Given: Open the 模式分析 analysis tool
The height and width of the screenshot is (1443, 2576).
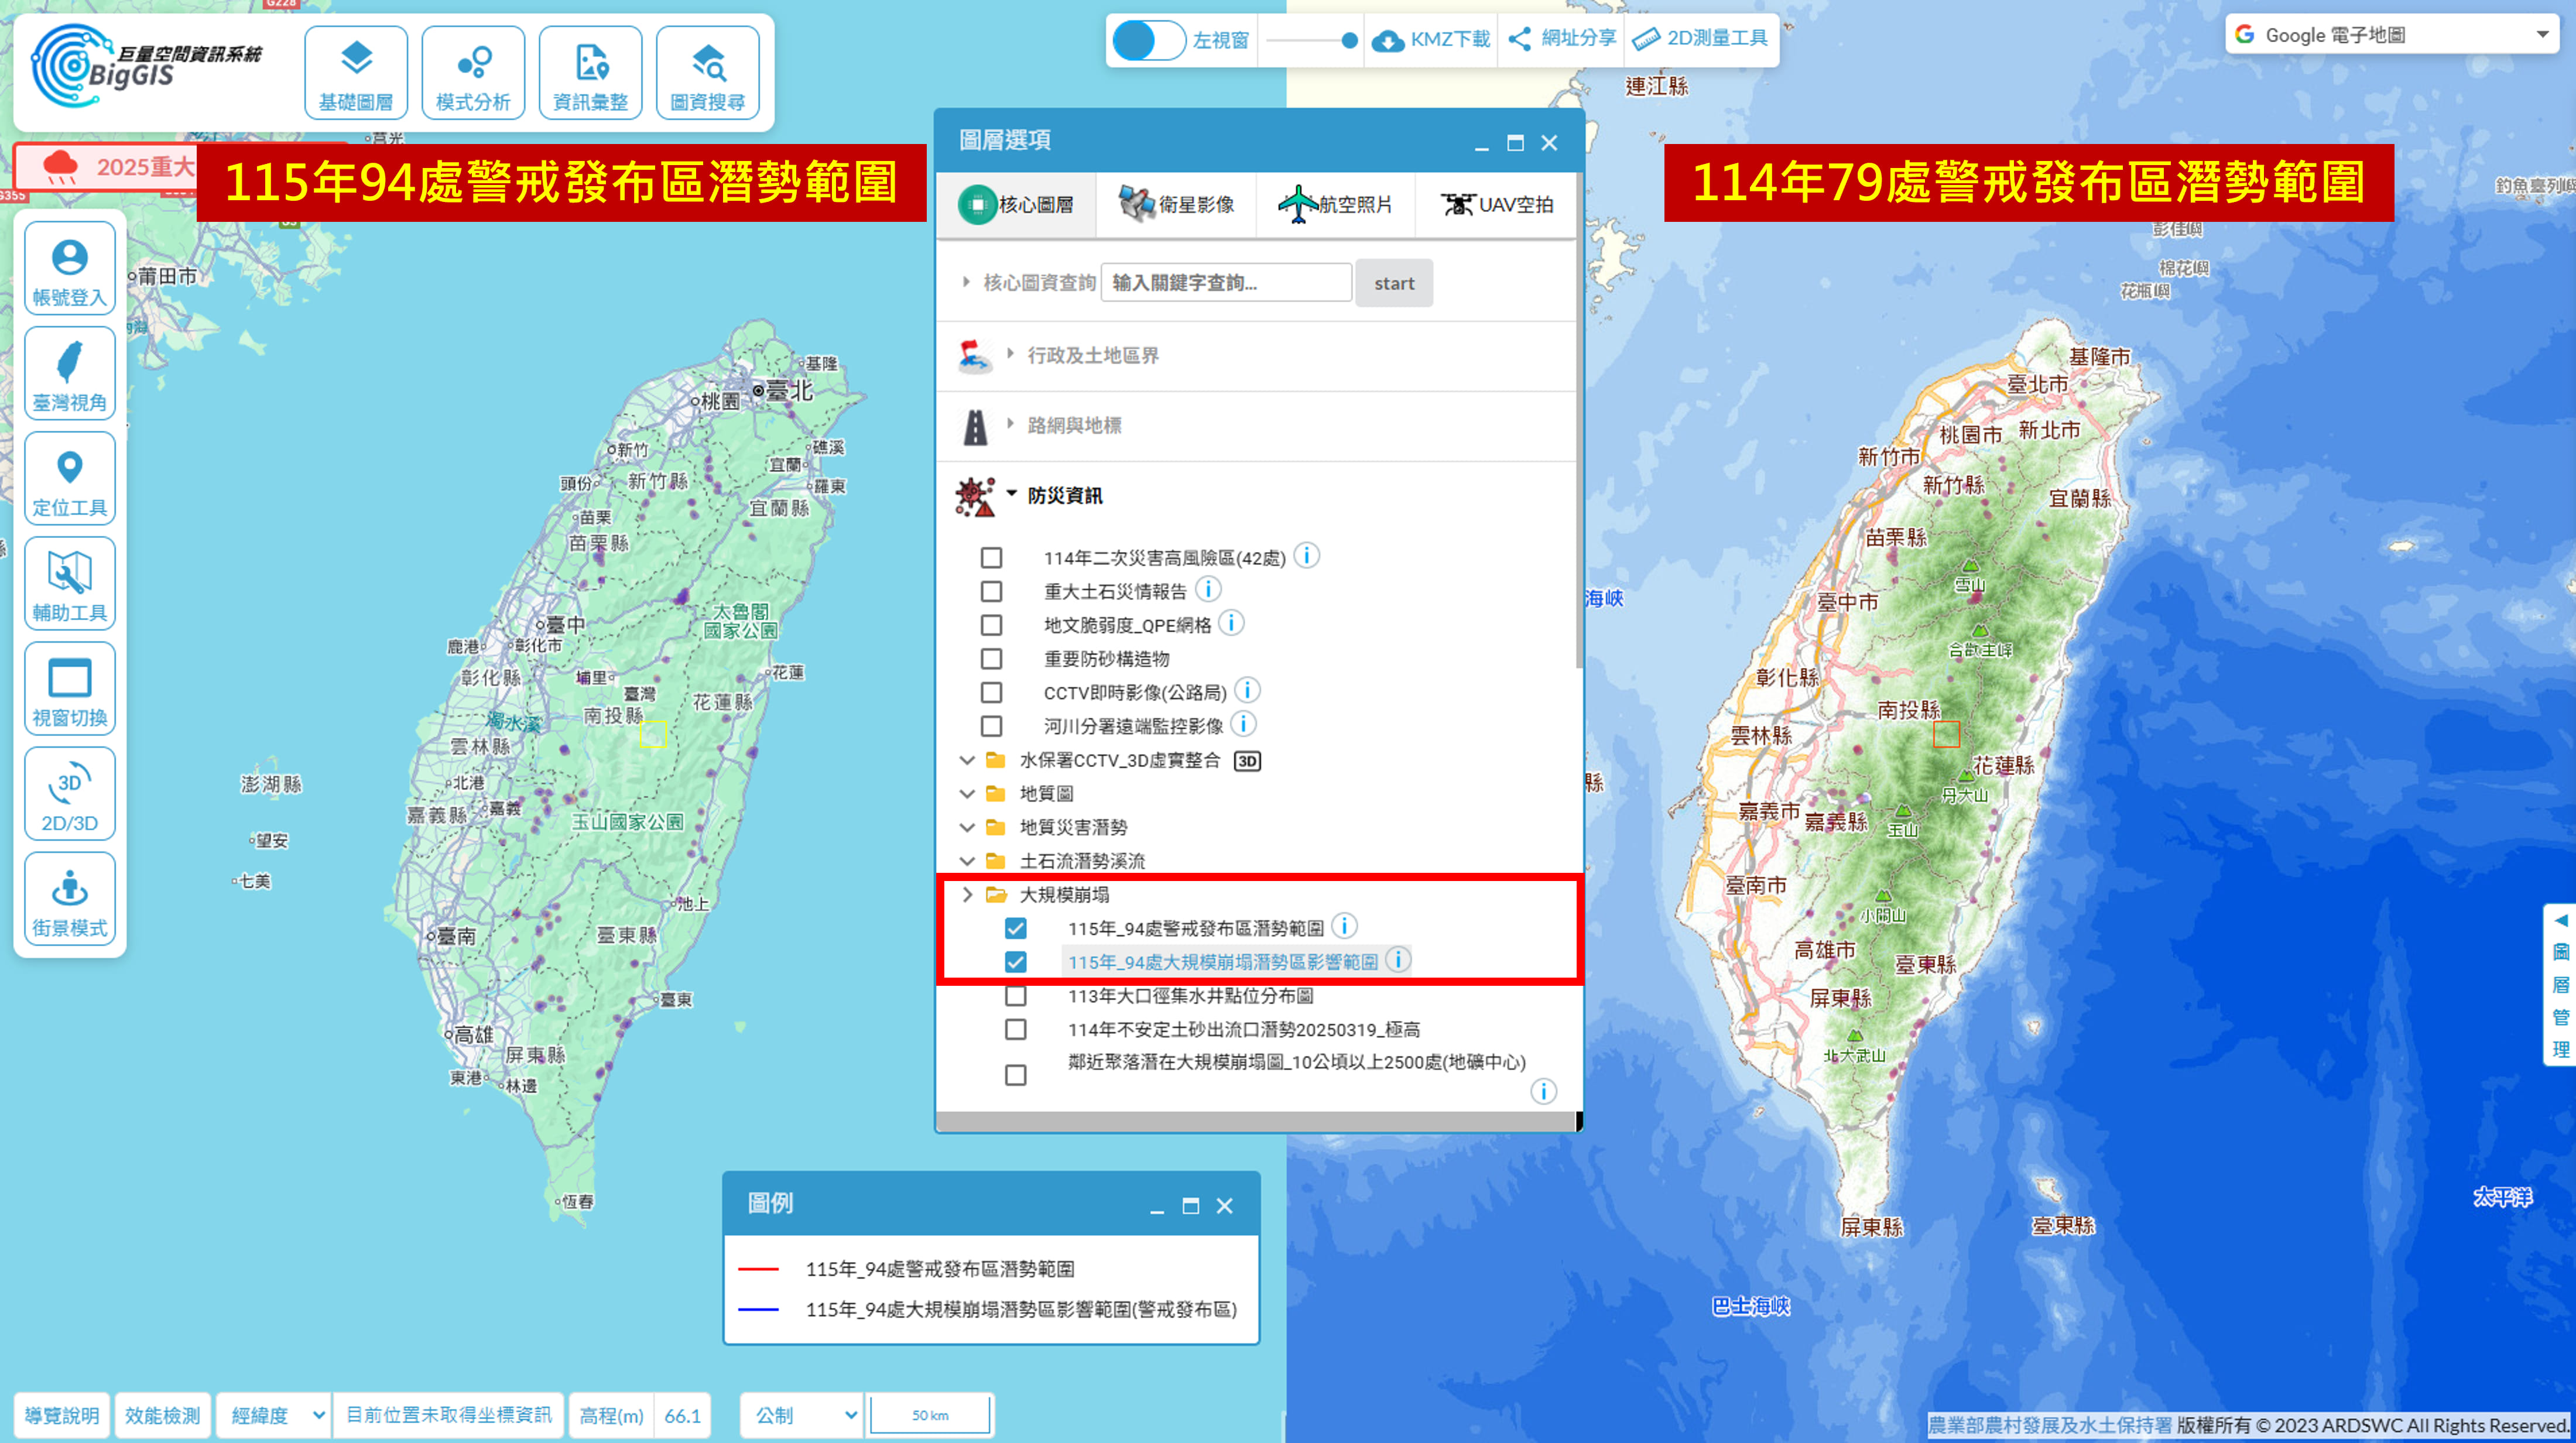Looking at the screenshot, I should (x=473, y=73).
